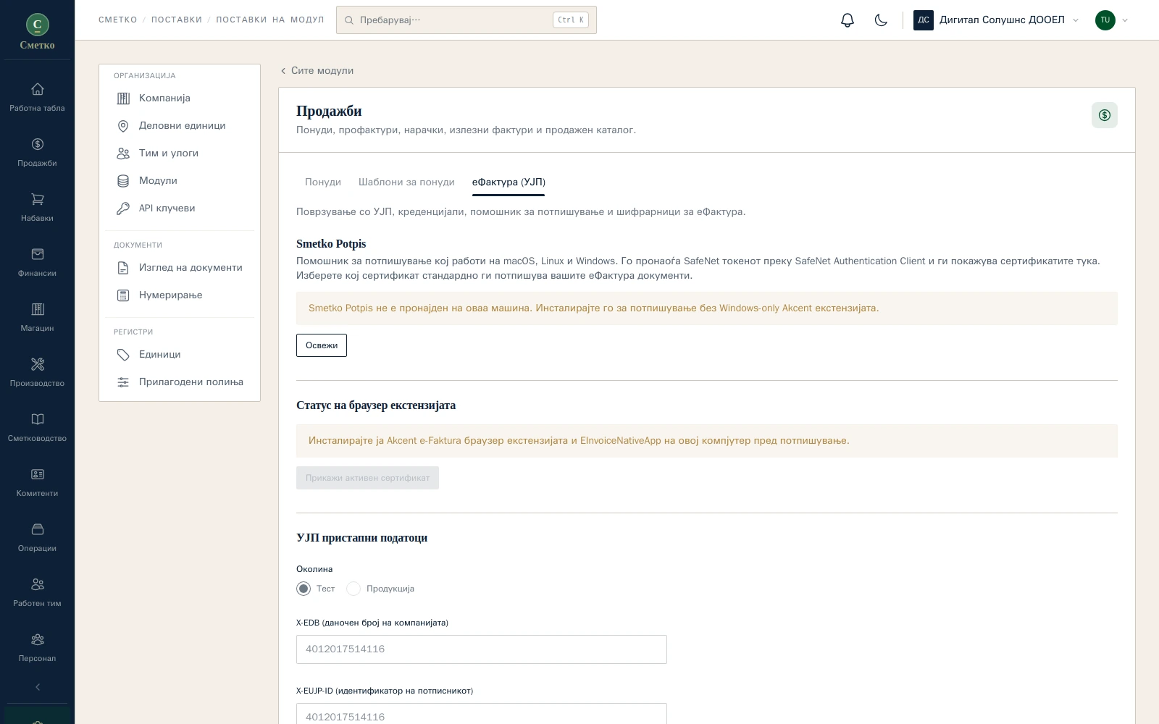Open Изглед на документи settings
The width and height of the screenshot is (1159, 724).
tap(180, 268)
